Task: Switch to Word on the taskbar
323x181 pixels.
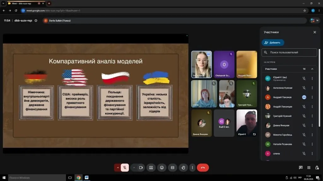Action: point(86,178)
